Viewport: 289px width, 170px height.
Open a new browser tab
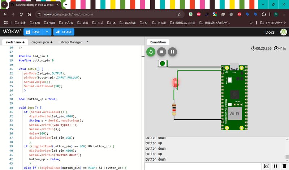coord(66,5)
